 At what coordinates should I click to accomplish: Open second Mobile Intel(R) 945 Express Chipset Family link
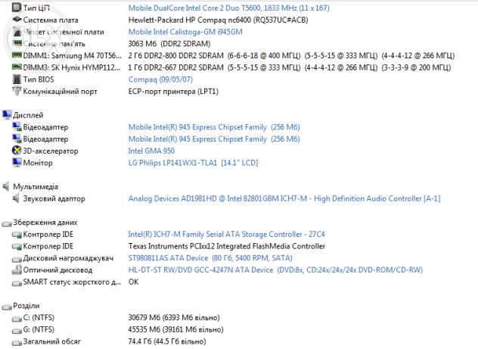tap(214, 139)
